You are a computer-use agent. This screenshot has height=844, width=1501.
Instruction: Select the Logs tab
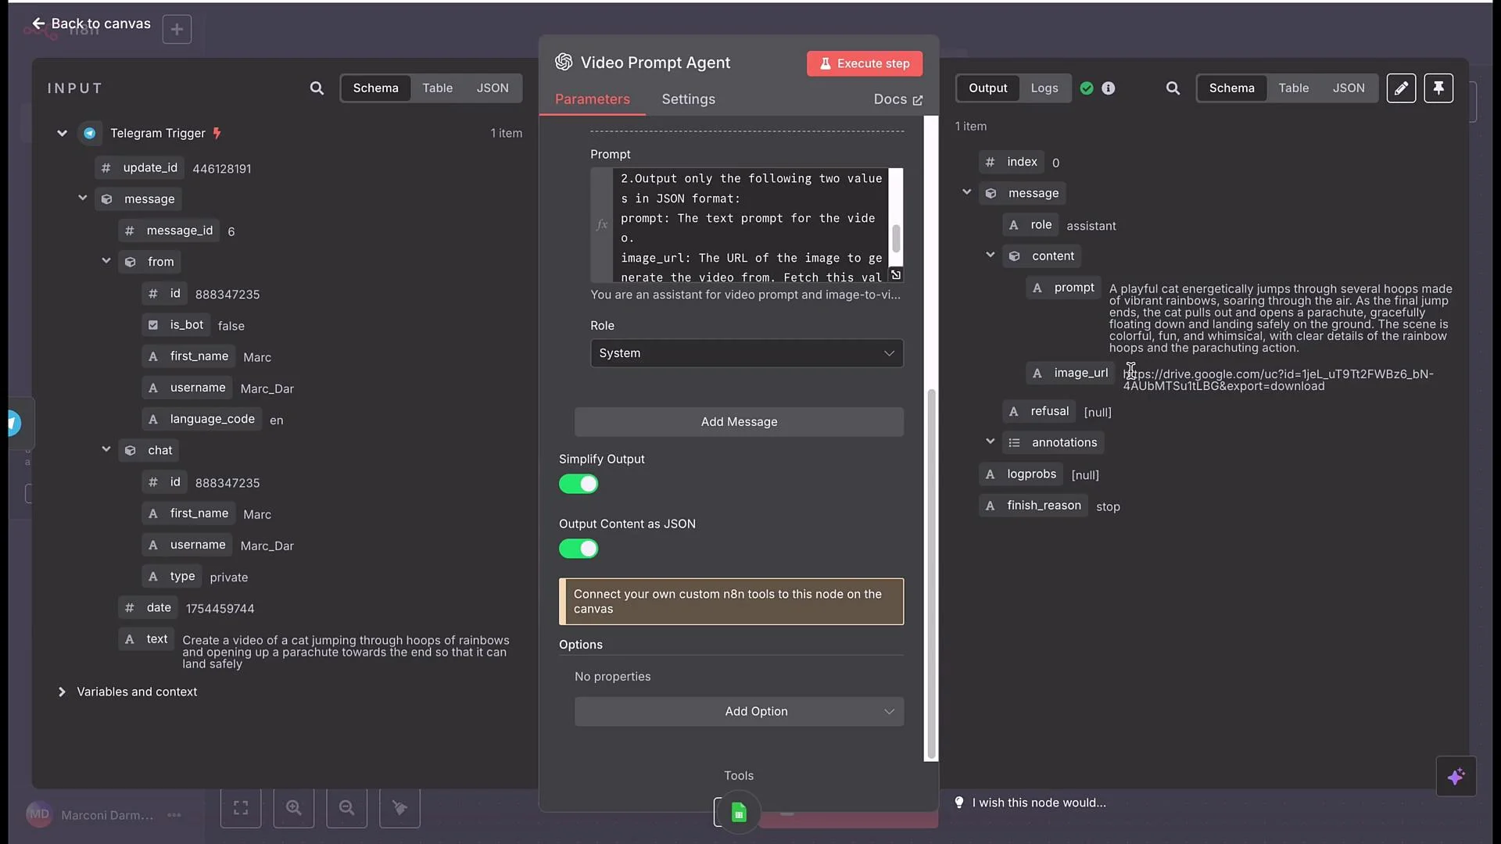coord(1044,88)
